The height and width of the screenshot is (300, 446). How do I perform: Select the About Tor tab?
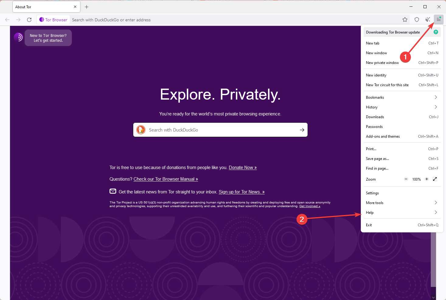click(46, 7)
